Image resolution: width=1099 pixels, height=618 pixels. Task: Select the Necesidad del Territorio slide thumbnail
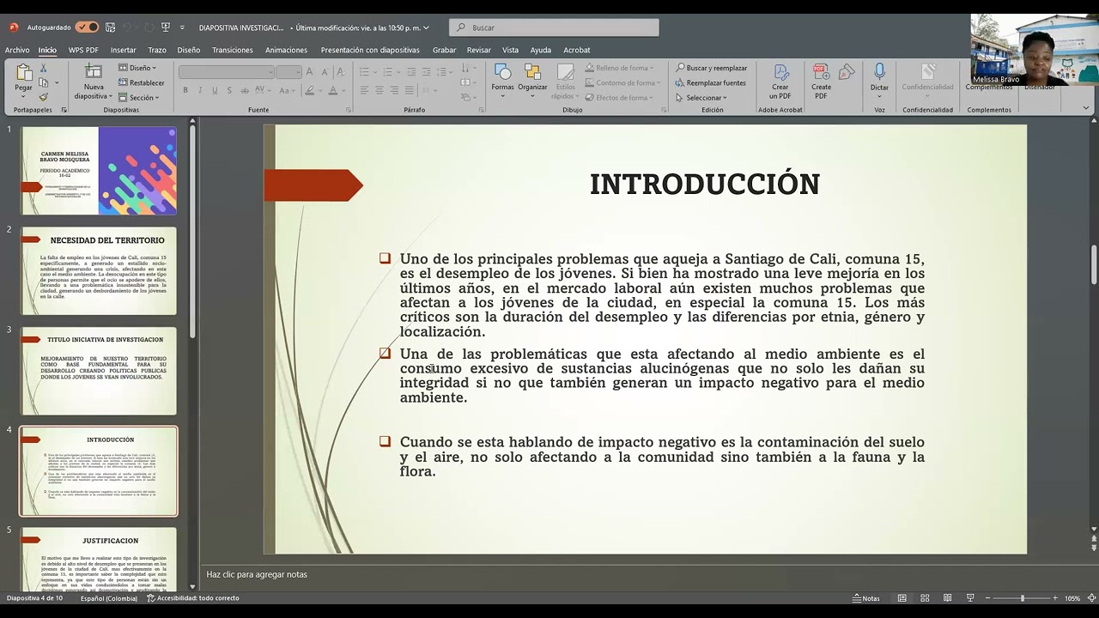click(99, 270)
